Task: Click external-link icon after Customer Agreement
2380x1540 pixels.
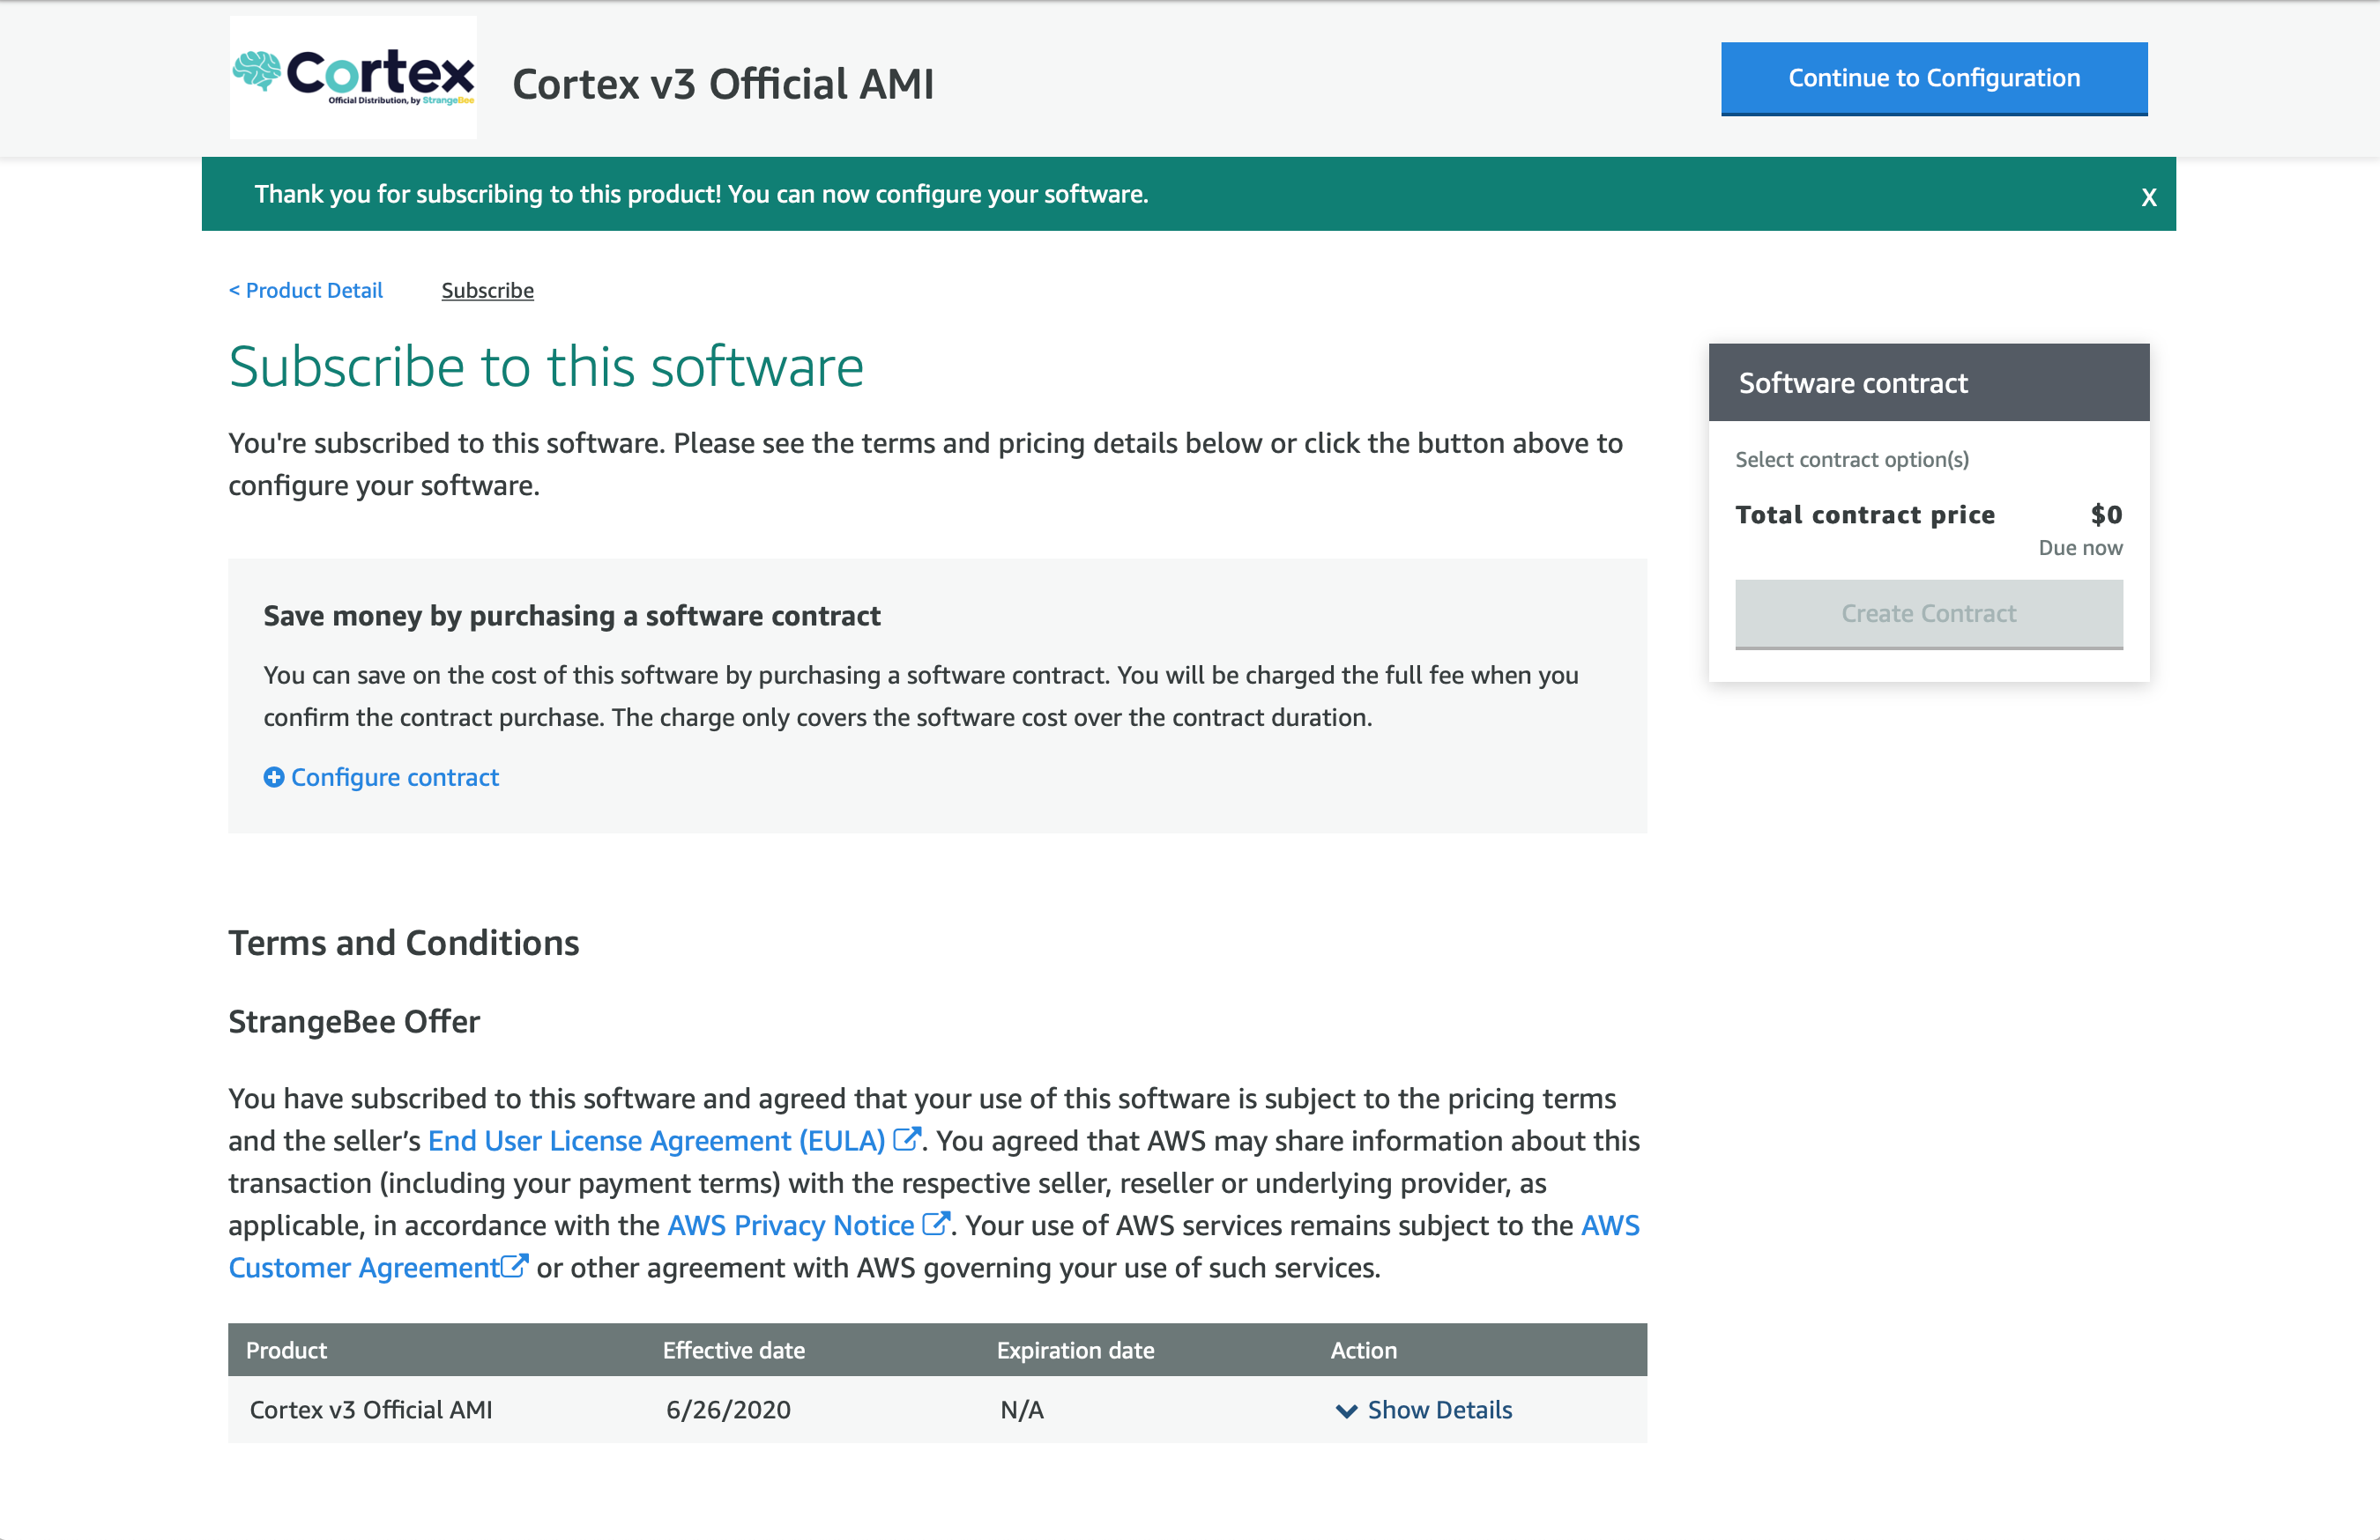Action: [514, 1266]
